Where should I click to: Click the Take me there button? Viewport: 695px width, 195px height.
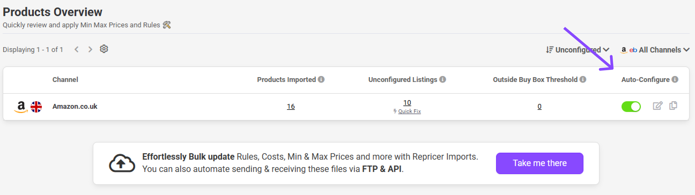tap(539, 163)
